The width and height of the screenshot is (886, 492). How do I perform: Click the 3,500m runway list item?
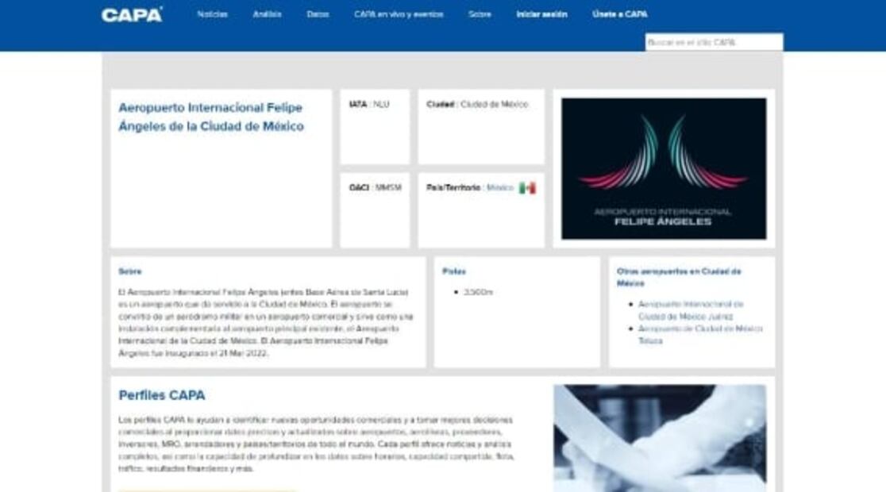coord(479,292)
